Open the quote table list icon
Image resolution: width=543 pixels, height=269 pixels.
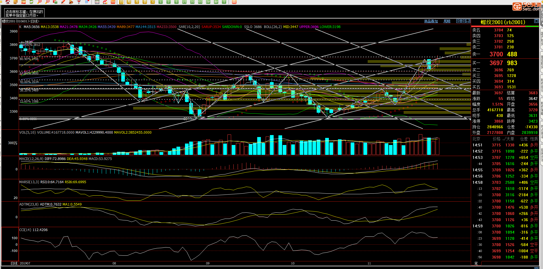[x=97, y=2]
